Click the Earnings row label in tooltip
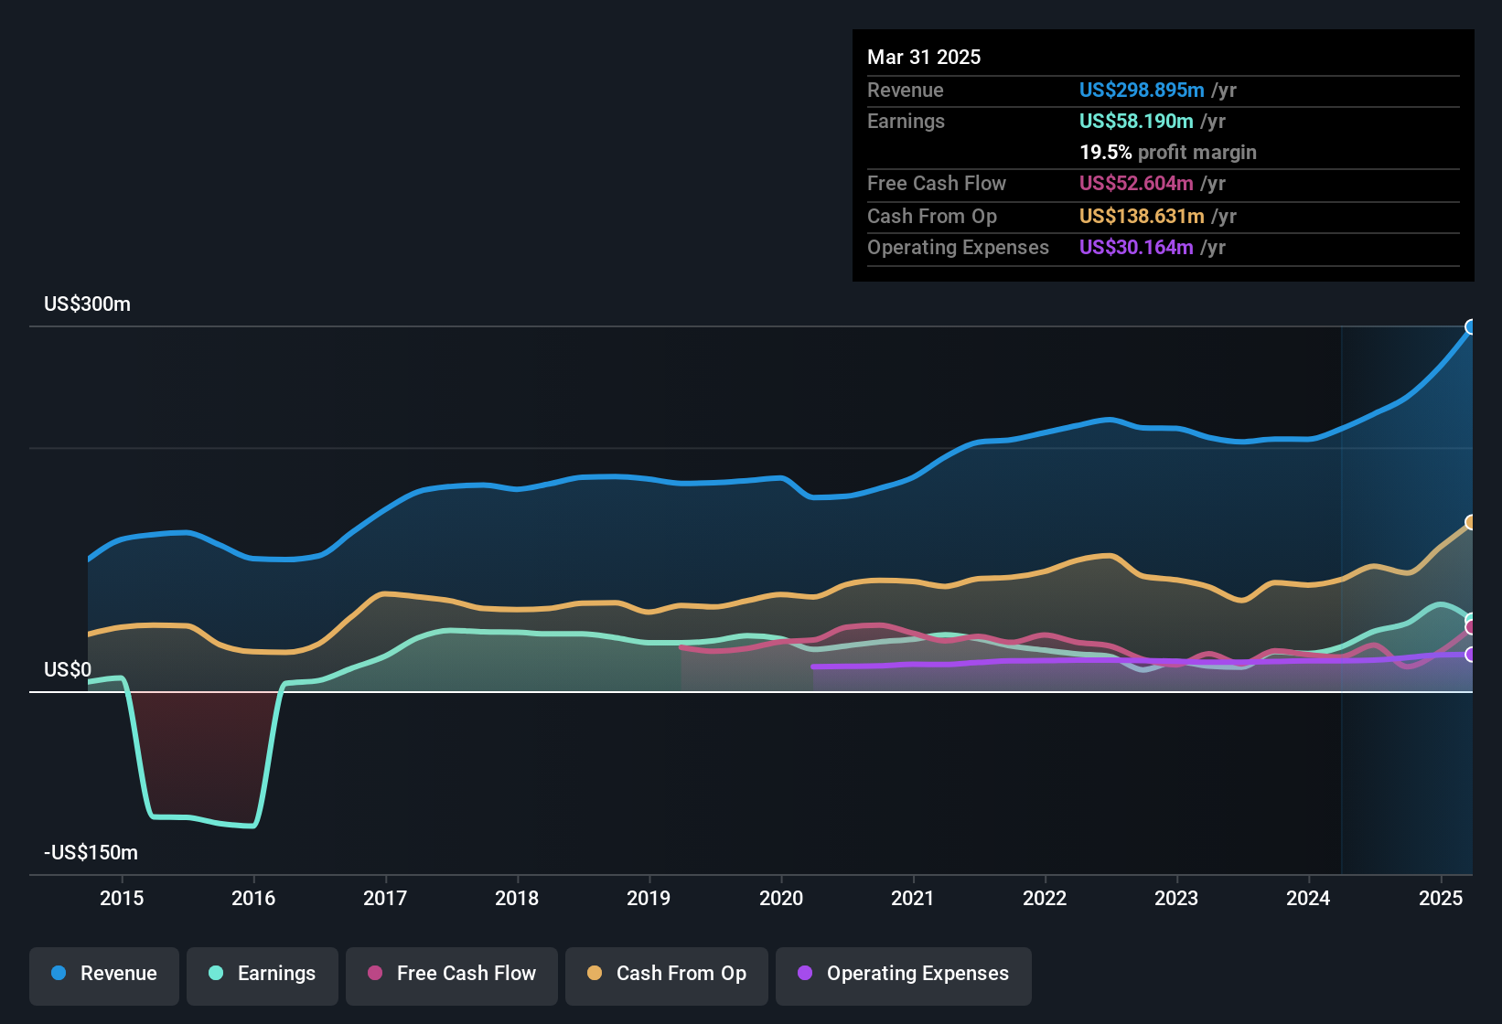This screenshot has width=1502, height=1024. (906, 121)
